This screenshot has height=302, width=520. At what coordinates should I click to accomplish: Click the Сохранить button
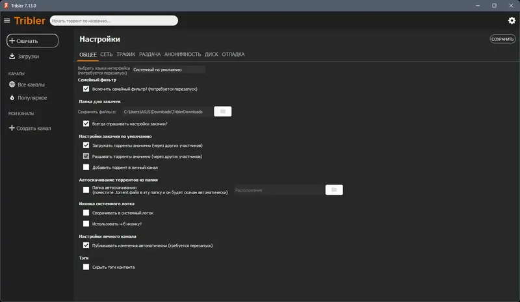pos(502,39)
